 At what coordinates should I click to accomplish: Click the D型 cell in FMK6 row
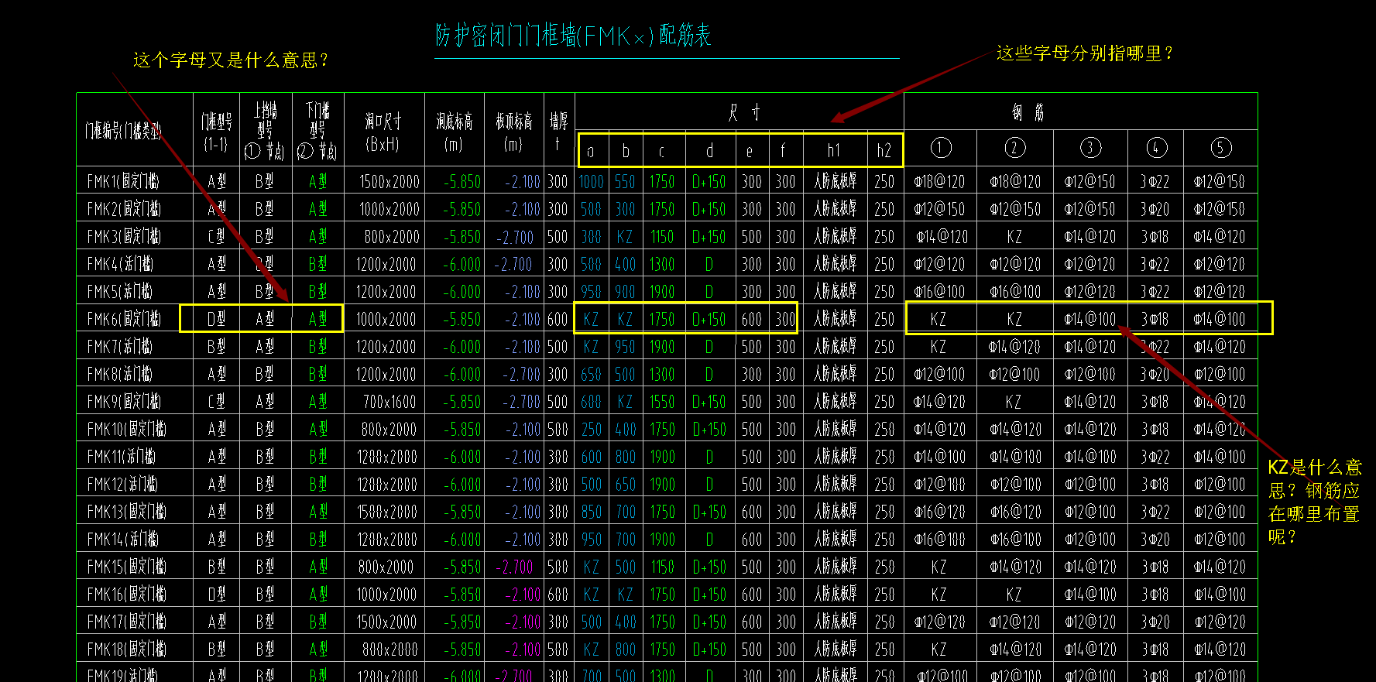tap(217, 319)
